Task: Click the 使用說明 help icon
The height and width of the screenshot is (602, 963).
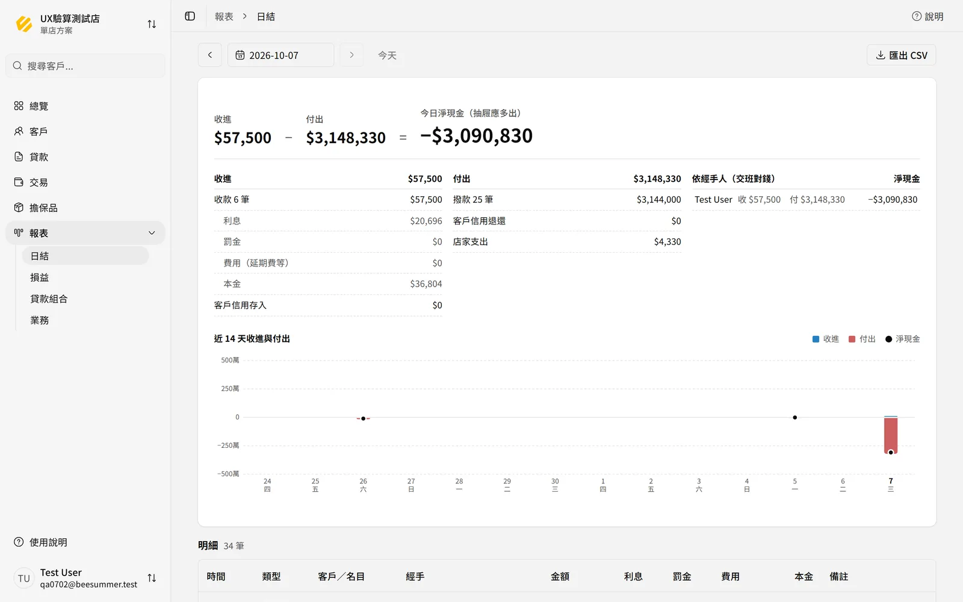Action: [x=19, y=542]
